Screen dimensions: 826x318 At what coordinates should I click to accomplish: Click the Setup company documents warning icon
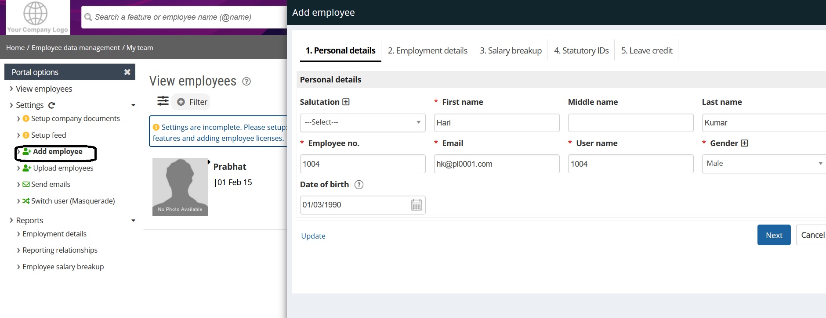click(26, 118)
